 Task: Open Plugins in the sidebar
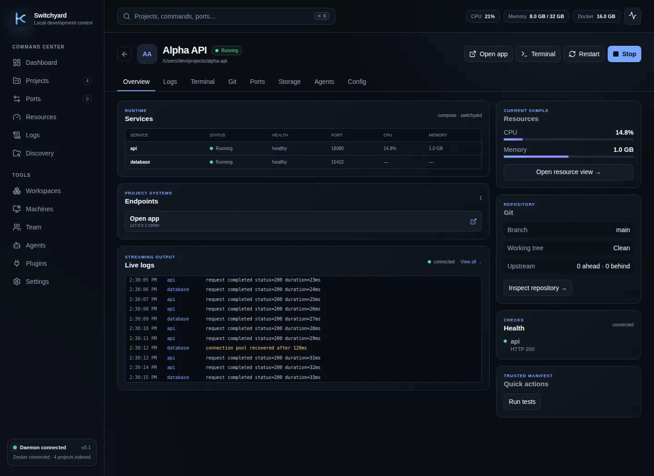pos(52,263)
